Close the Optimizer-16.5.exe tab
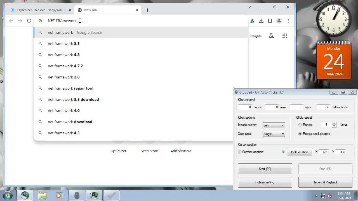The image size is (358, 201). (70, 10)
